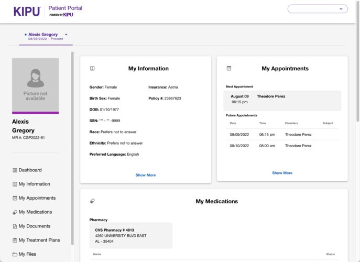Click the Dashboard grid icon in sidebar
Image resolution: width=360 pixels, height=262 pixels.
[x=15, y=170]
